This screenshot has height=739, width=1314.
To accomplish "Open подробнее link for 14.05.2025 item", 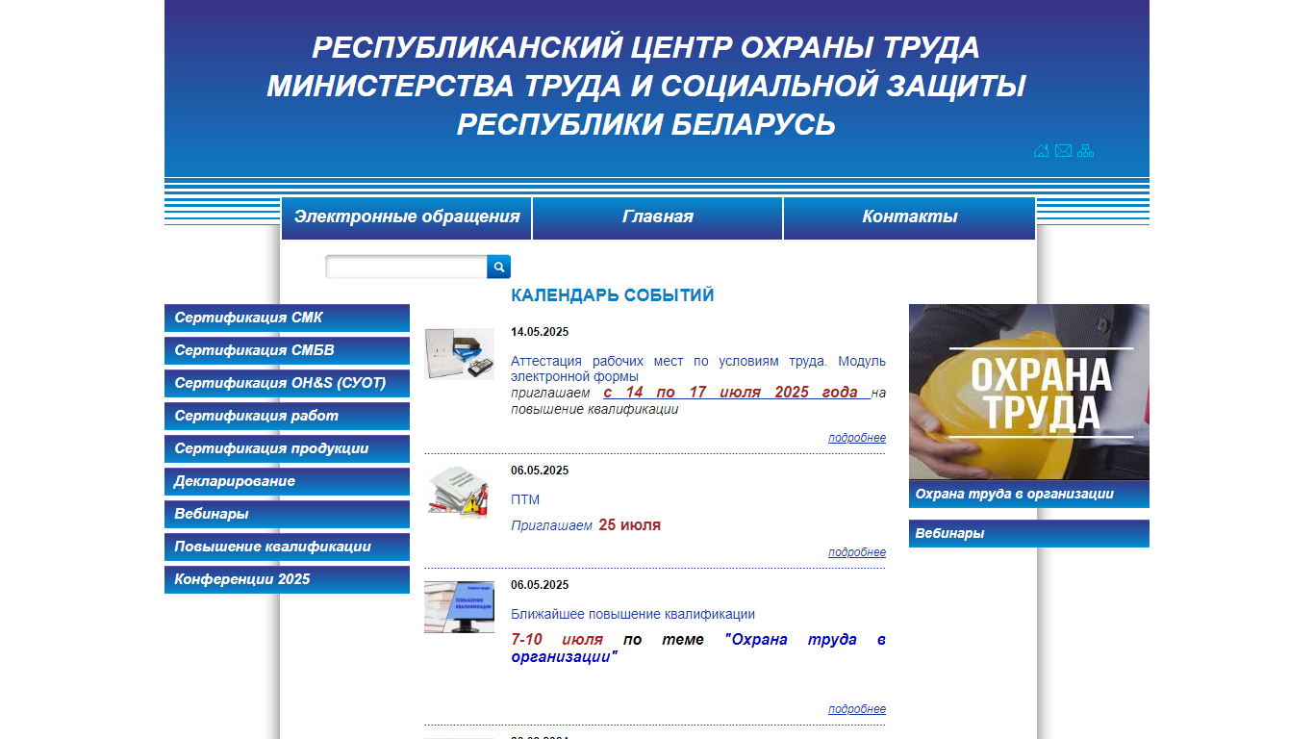I will pyautogui.click(x=857, y=438).
